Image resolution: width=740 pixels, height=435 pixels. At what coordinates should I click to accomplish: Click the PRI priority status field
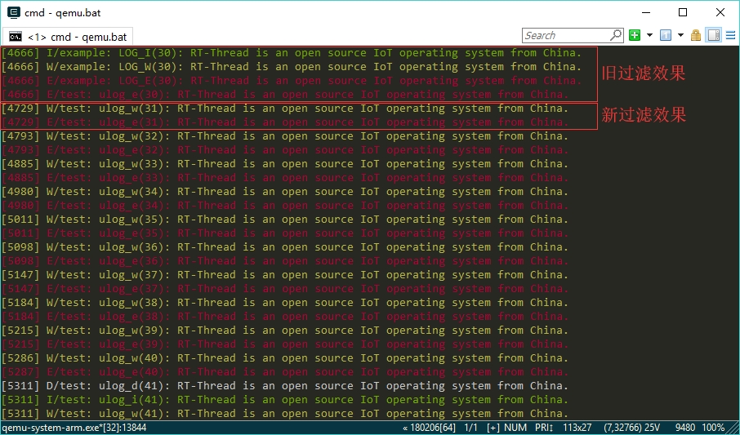544,428
